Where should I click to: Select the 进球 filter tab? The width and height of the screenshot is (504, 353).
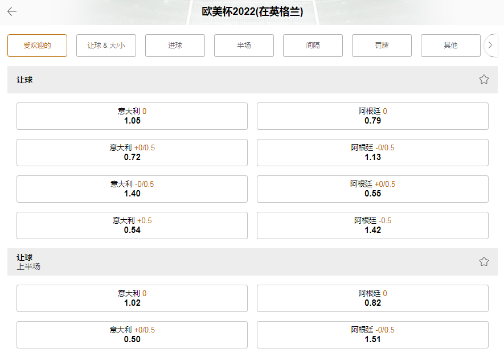(x=175, y=46)
